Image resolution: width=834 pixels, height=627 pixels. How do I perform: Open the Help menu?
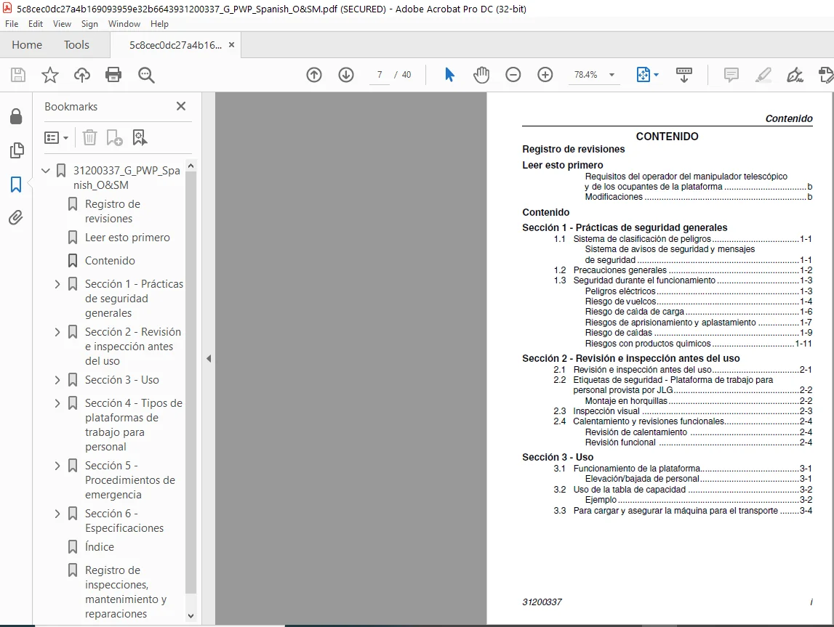tap(159, 24)
